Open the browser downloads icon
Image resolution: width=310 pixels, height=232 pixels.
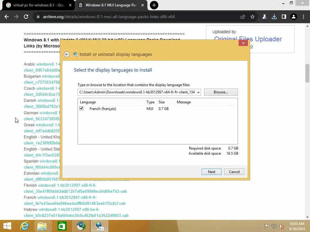tap(274, 17)
